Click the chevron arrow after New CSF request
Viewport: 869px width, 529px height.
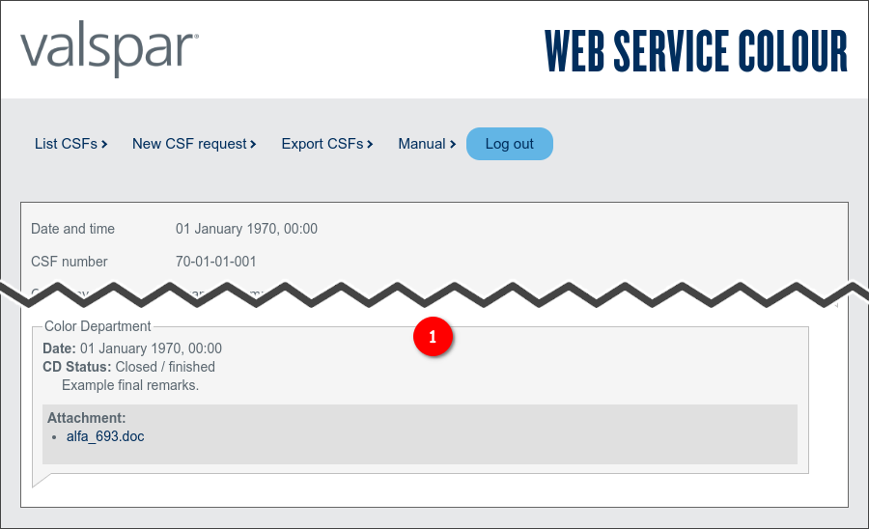point(253,145)
